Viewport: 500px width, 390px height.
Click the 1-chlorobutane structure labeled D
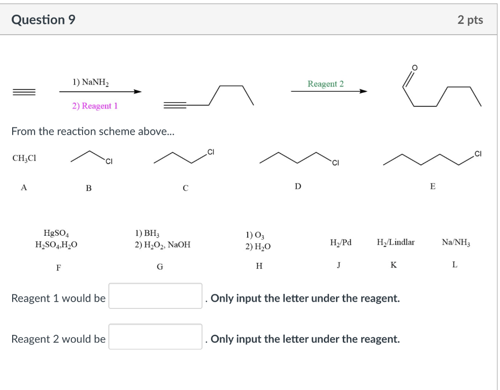pos(298,157)
